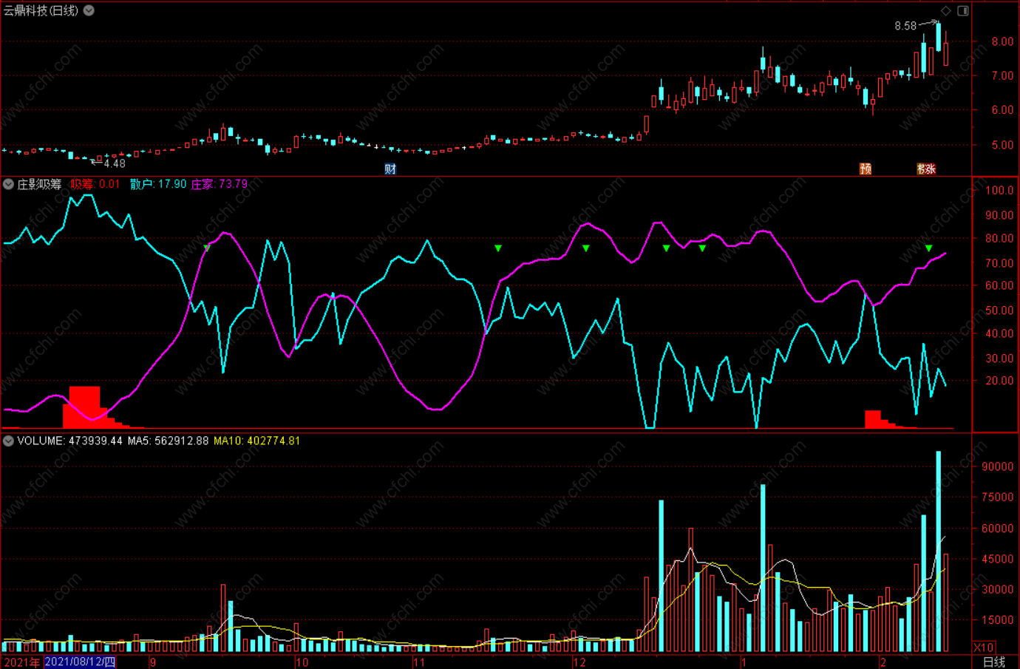Open the 利涨 news marker
The image size is (1020, 669).
pos(926,169)
